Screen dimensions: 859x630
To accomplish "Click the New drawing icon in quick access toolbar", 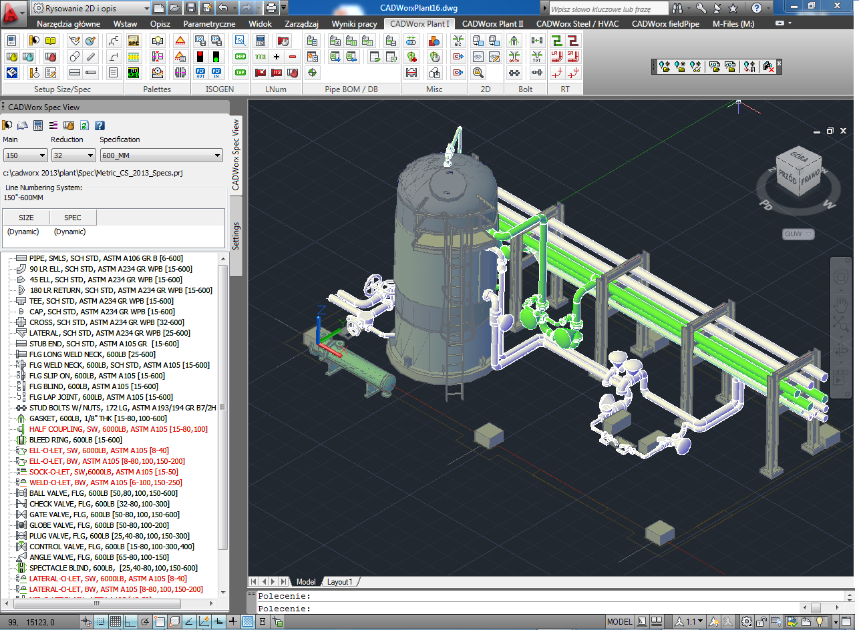I will 159,8.
